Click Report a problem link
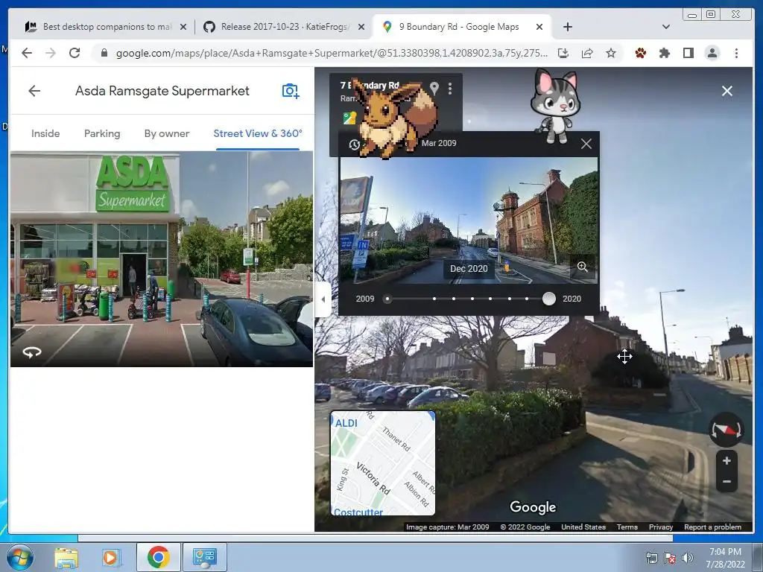 click(x=713, y=527)
